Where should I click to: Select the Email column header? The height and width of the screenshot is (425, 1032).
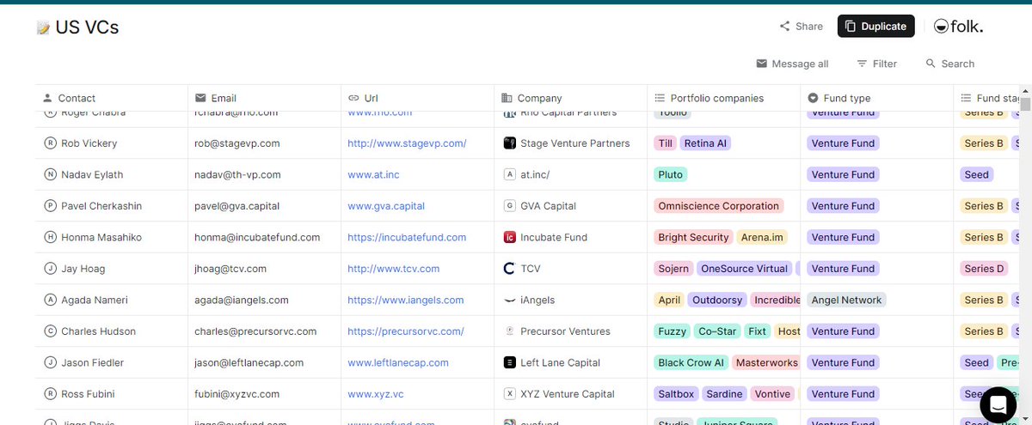pyautogui.click(x=264, y=98)
